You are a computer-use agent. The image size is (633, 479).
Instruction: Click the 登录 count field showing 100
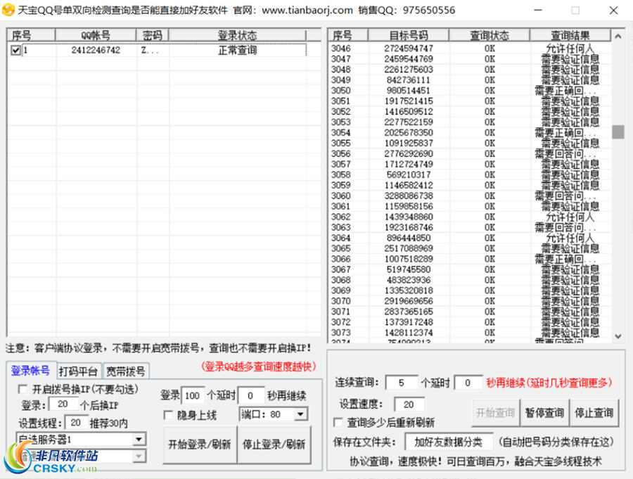[193, 395]
